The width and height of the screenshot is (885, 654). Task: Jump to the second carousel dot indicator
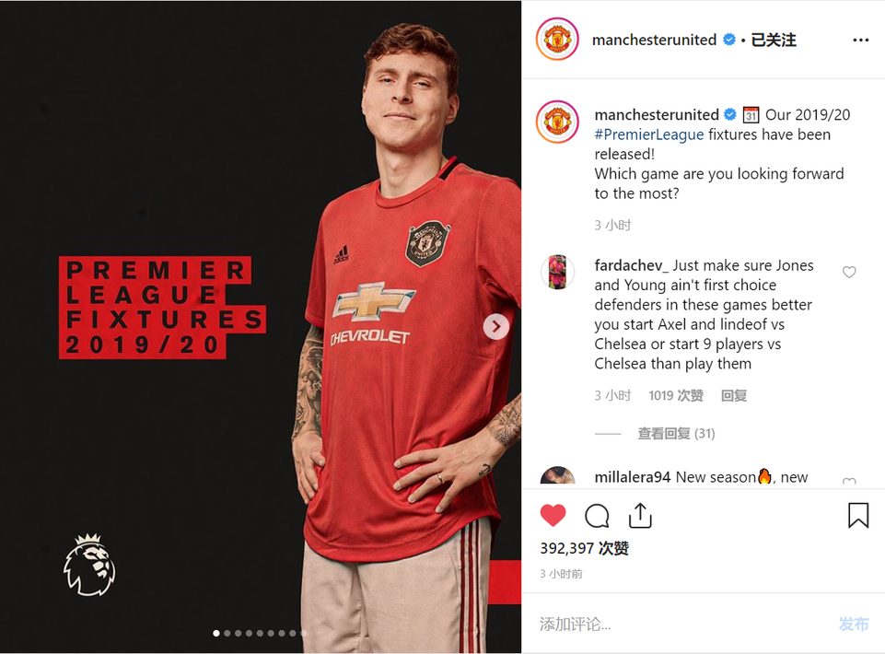coord(227,633)
